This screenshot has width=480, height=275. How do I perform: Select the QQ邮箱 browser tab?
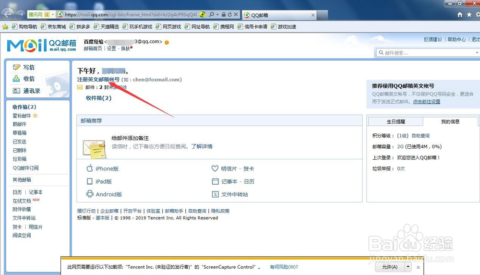point(278,15)
